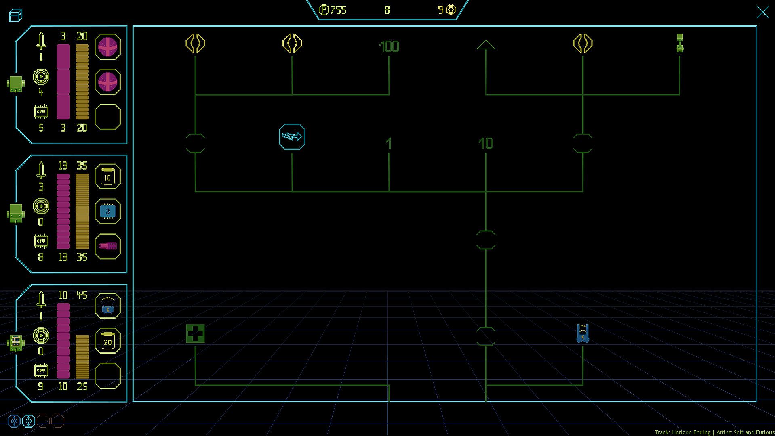Click the second robot's sword icon showing 3
The image size is (775, 436).
click(41, 170)
